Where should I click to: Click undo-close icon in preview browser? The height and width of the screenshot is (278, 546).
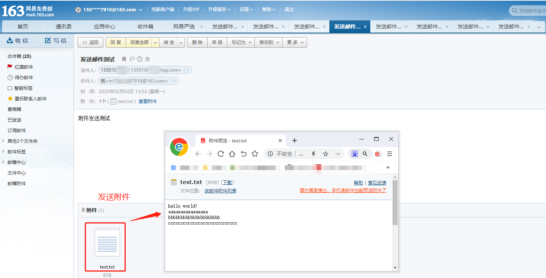coord(243,154)
